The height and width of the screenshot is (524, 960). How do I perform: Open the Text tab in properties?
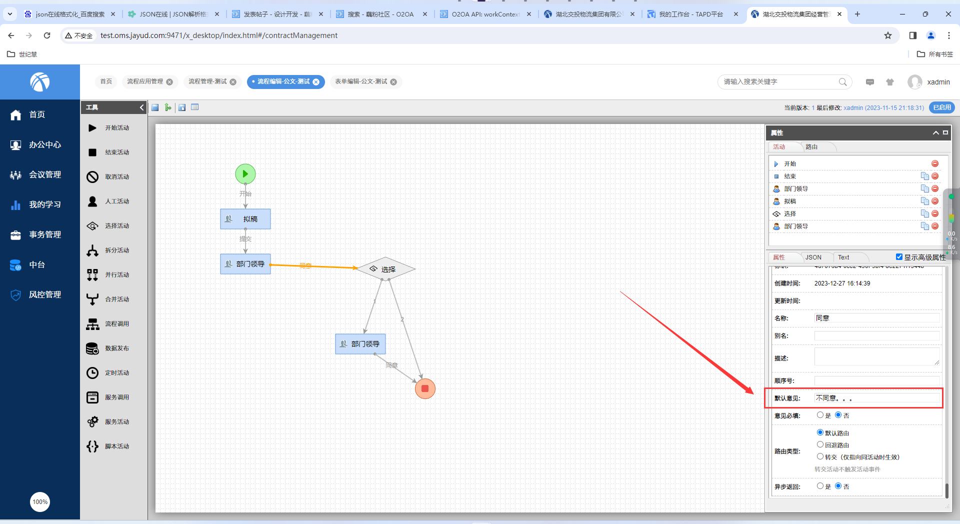(x=843, y=257)
